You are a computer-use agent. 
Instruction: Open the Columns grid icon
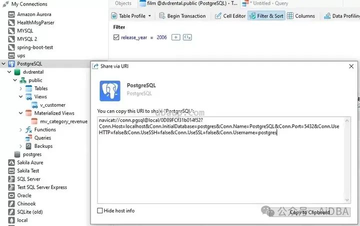[x=290, y=16]
